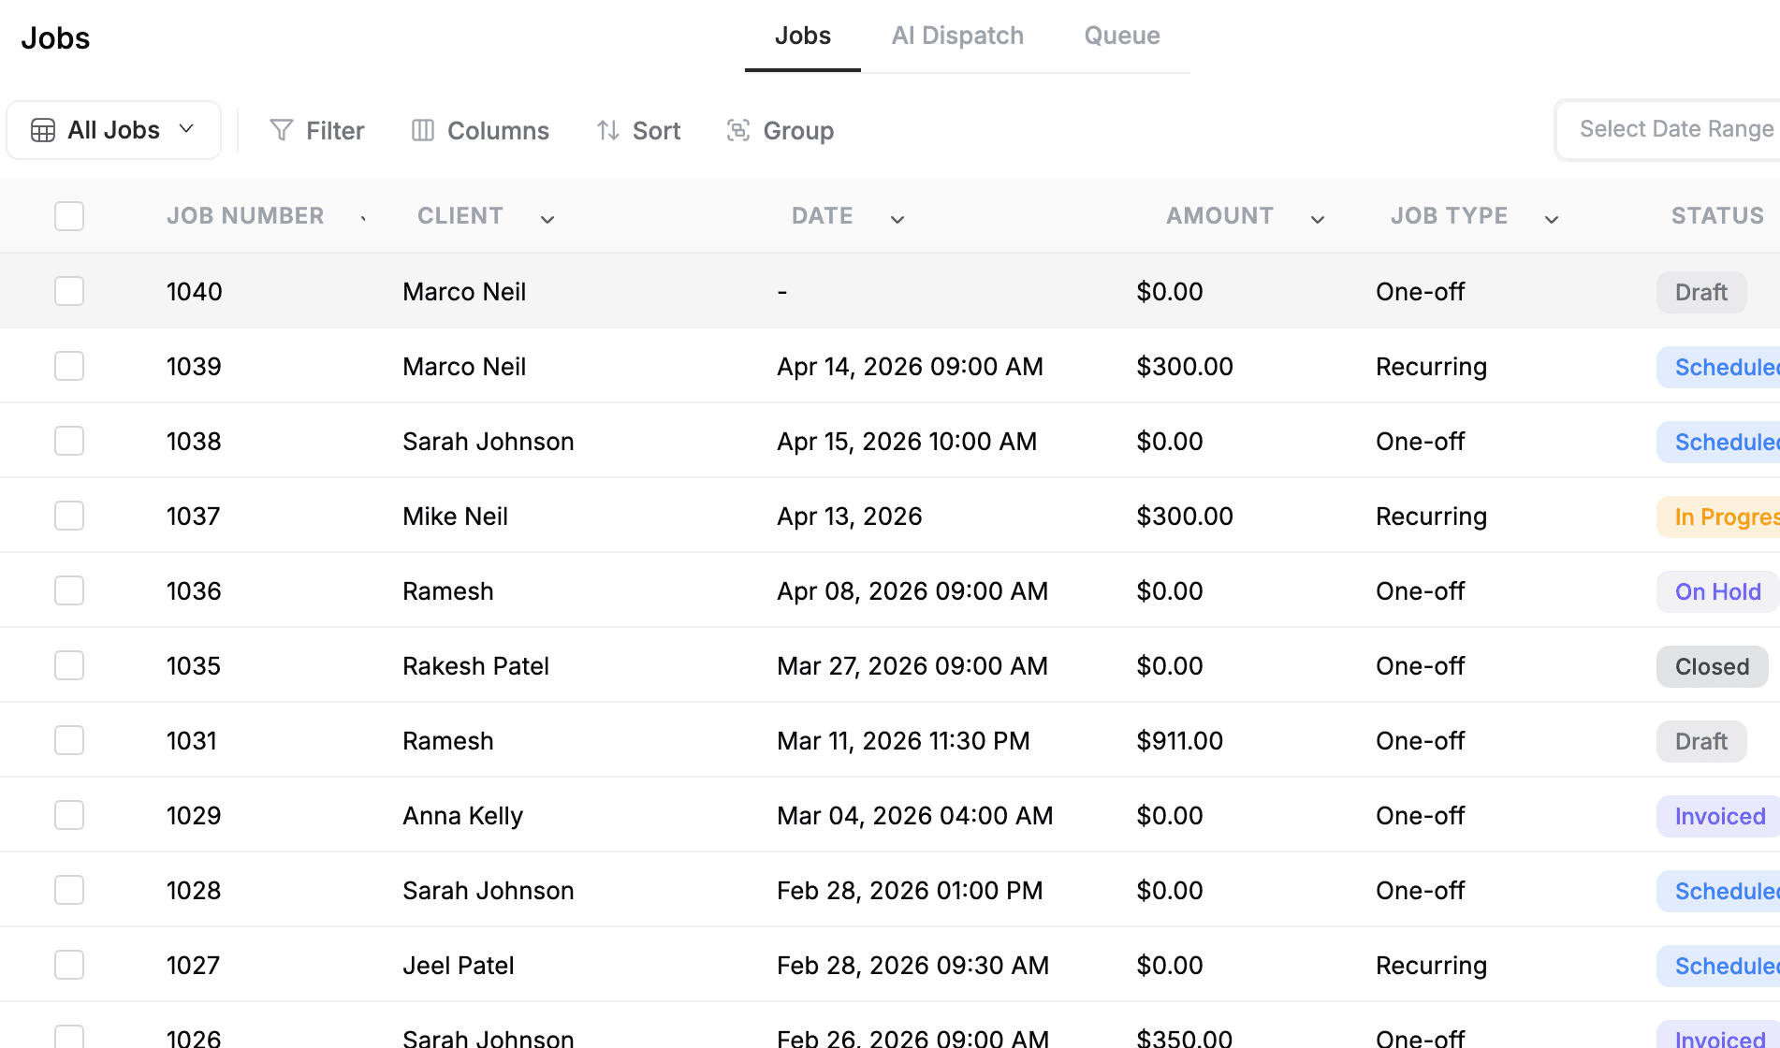
Task: Click the On Hold status badge
Action: (1717, 591)
